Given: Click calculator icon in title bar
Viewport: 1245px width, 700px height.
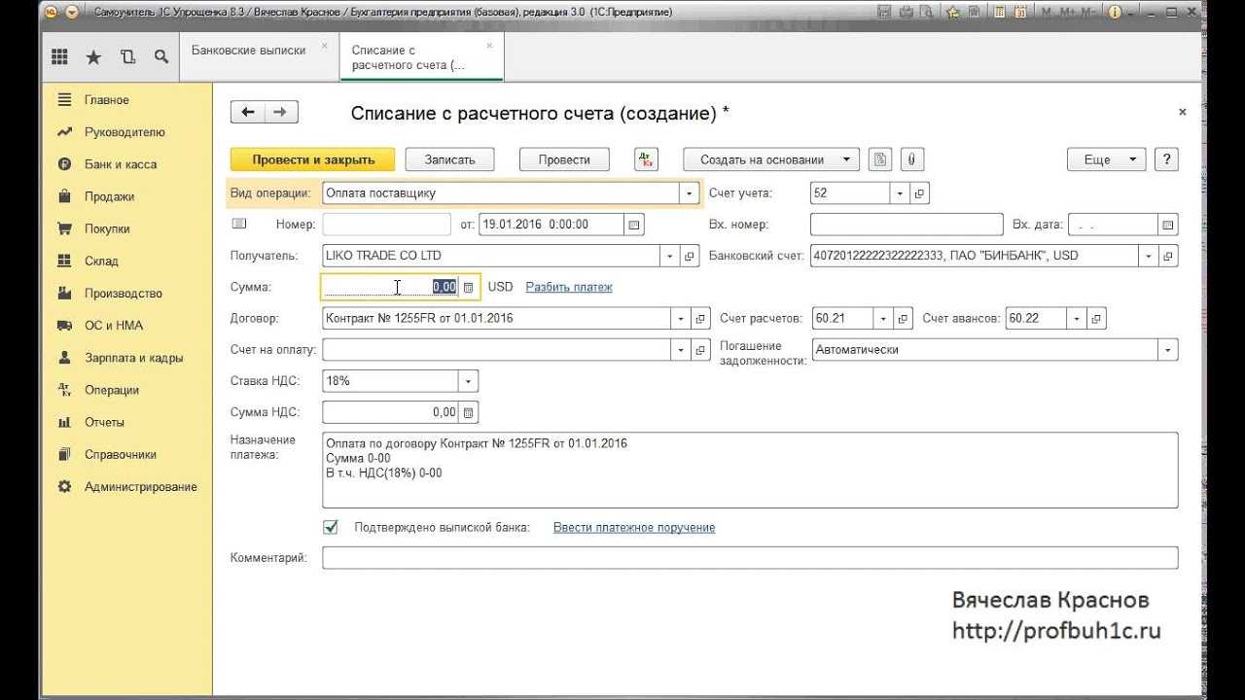Looking at the screenshot, I should point(1001,13).
